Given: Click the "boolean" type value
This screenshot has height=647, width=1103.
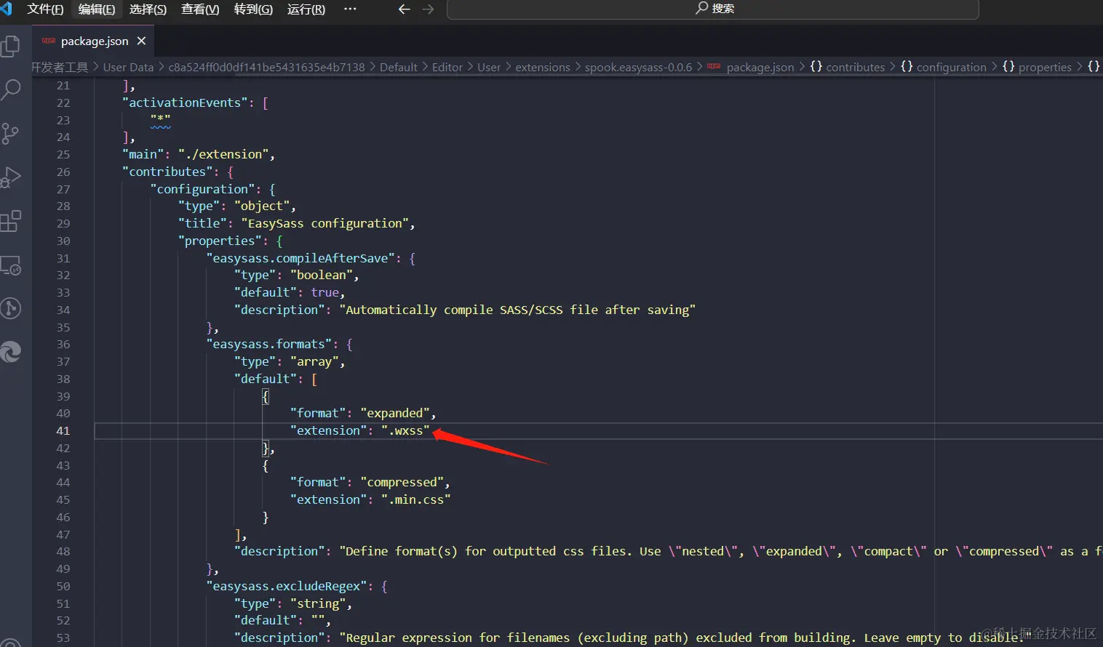Looking at the screenshot, I should pyautogui.click(x=322, y=275).
